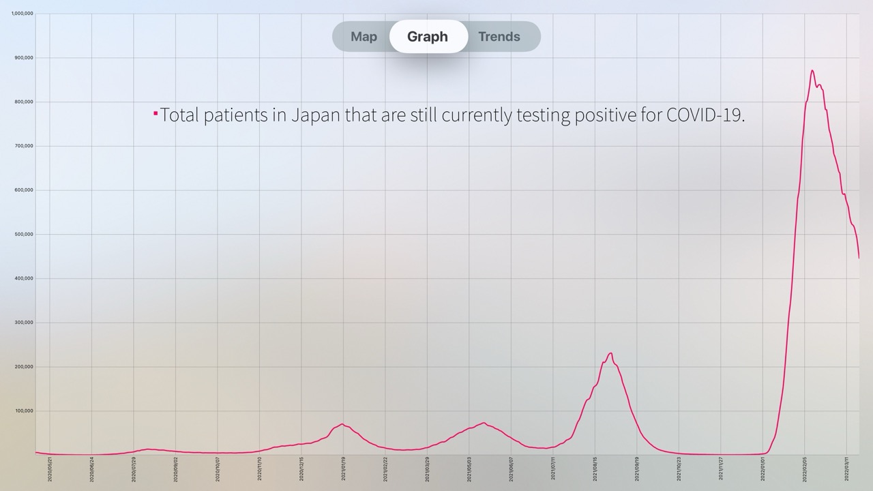Click the 100,000 y-axis label
The image size is (873, 491).
tap(24, 411)
